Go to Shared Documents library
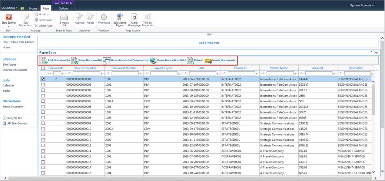Viewport: 385px width, 181px height. [15, 70]
